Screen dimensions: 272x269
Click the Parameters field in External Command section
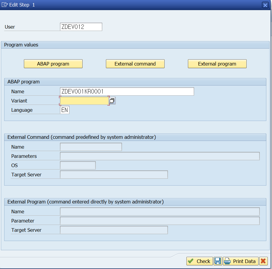click(x=160, y=156)
